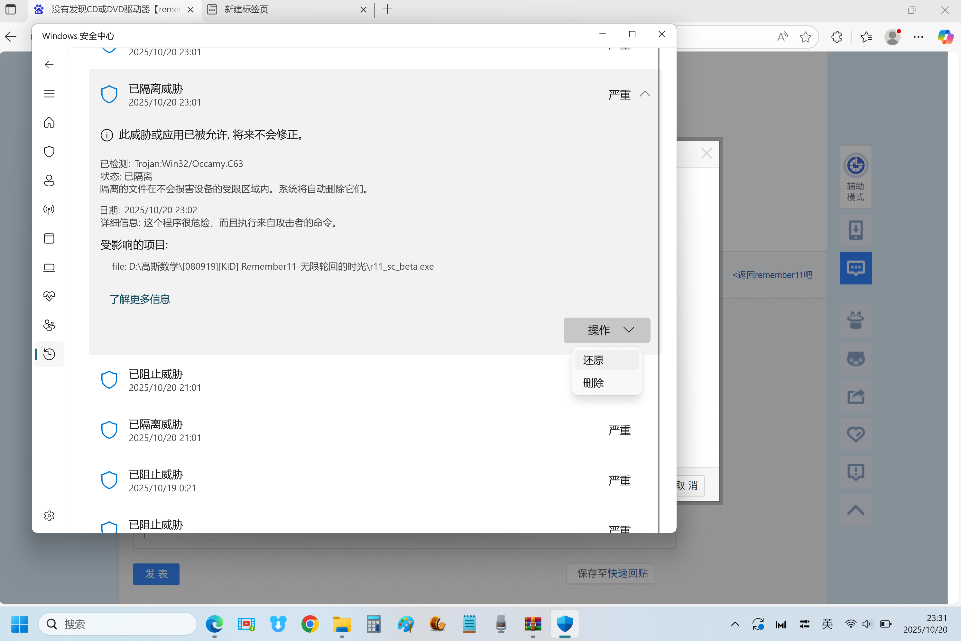The width and height of the screenshot is (961, 641).
Task: Add page to favorites star icon
Action: coord(805,37)
